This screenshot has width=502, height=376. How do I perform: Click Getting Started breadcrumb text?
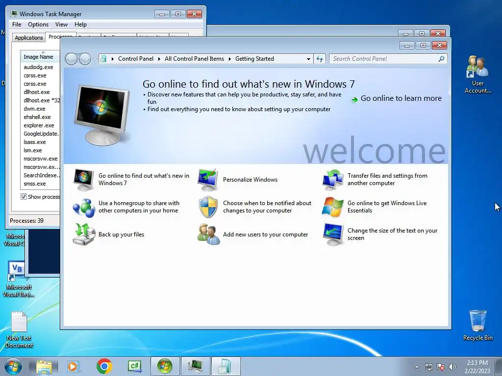coord(254,59)
